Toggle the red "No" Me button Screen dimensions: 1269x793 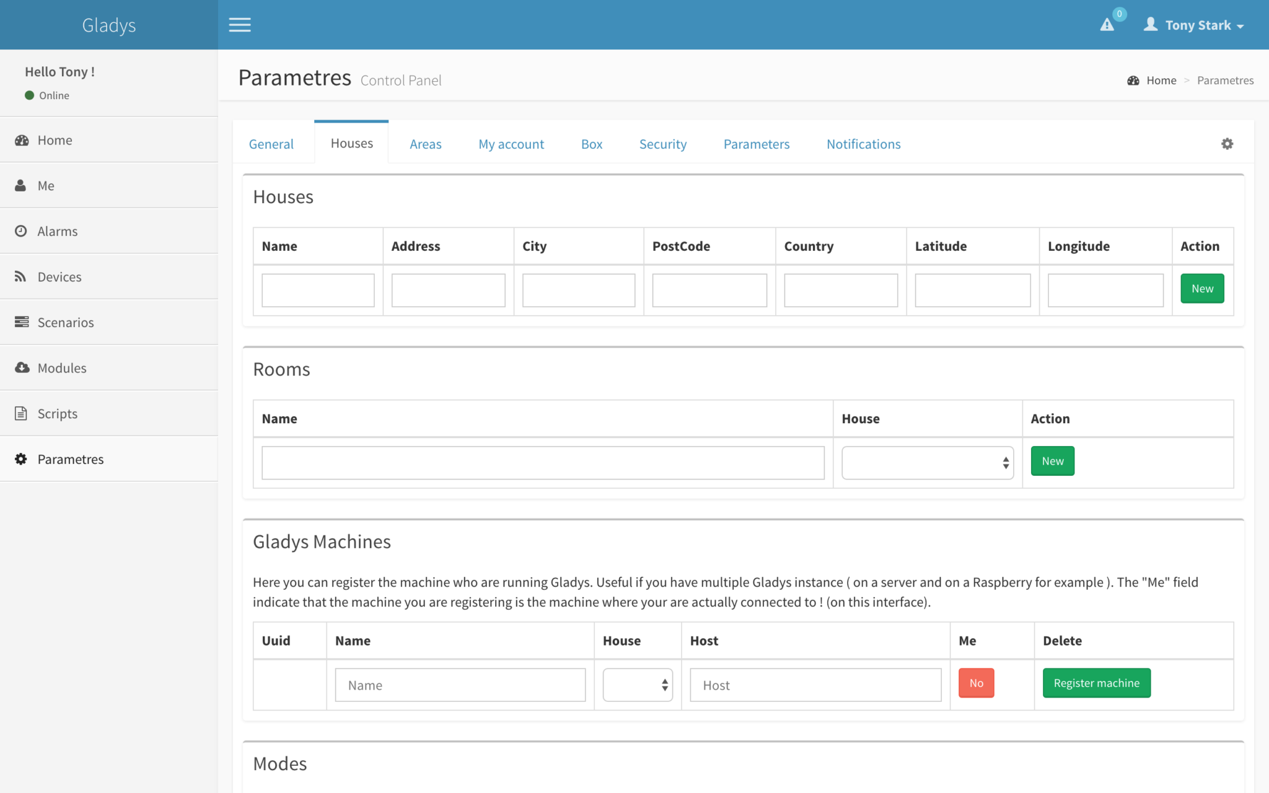coord(976,683)
